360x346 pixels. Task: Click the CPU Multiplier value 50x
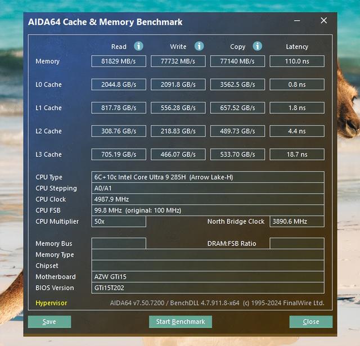(x=119, y=221)
